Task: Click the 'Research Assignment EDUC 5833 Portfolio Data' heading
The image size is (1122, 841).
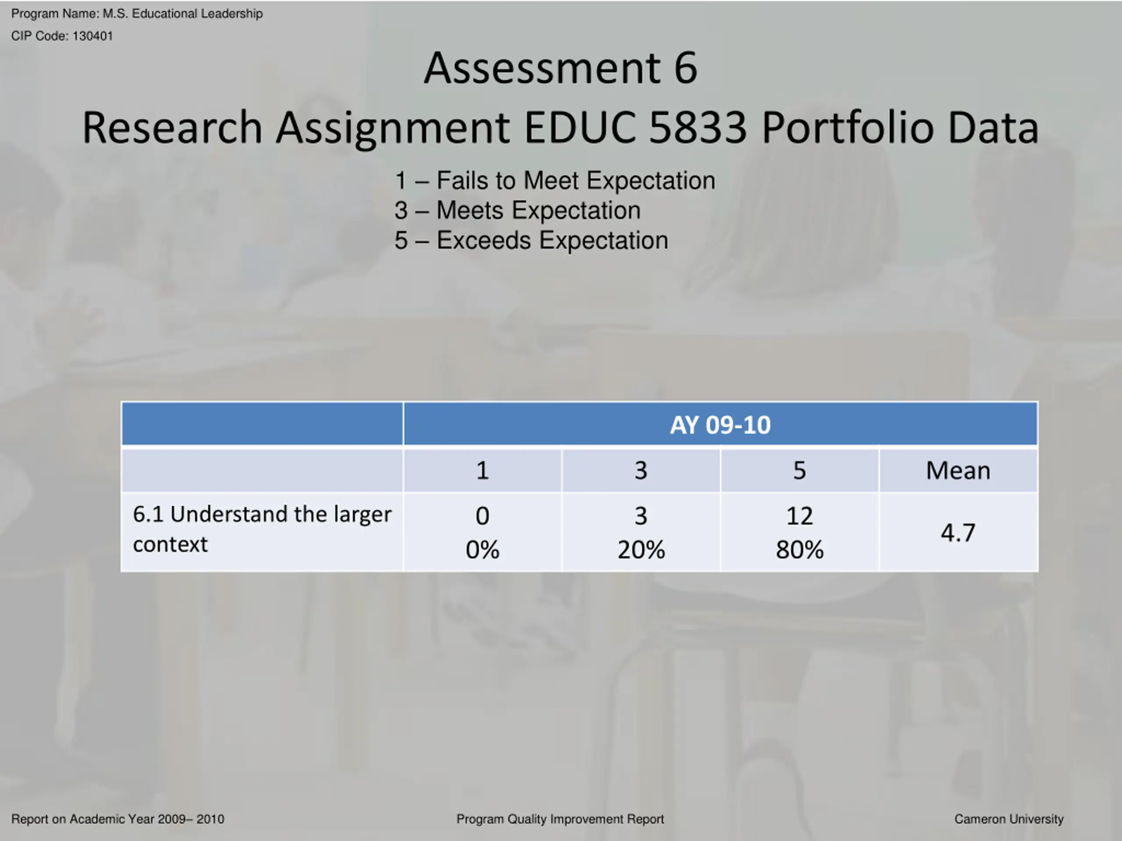Action: (x=561, y=128)
